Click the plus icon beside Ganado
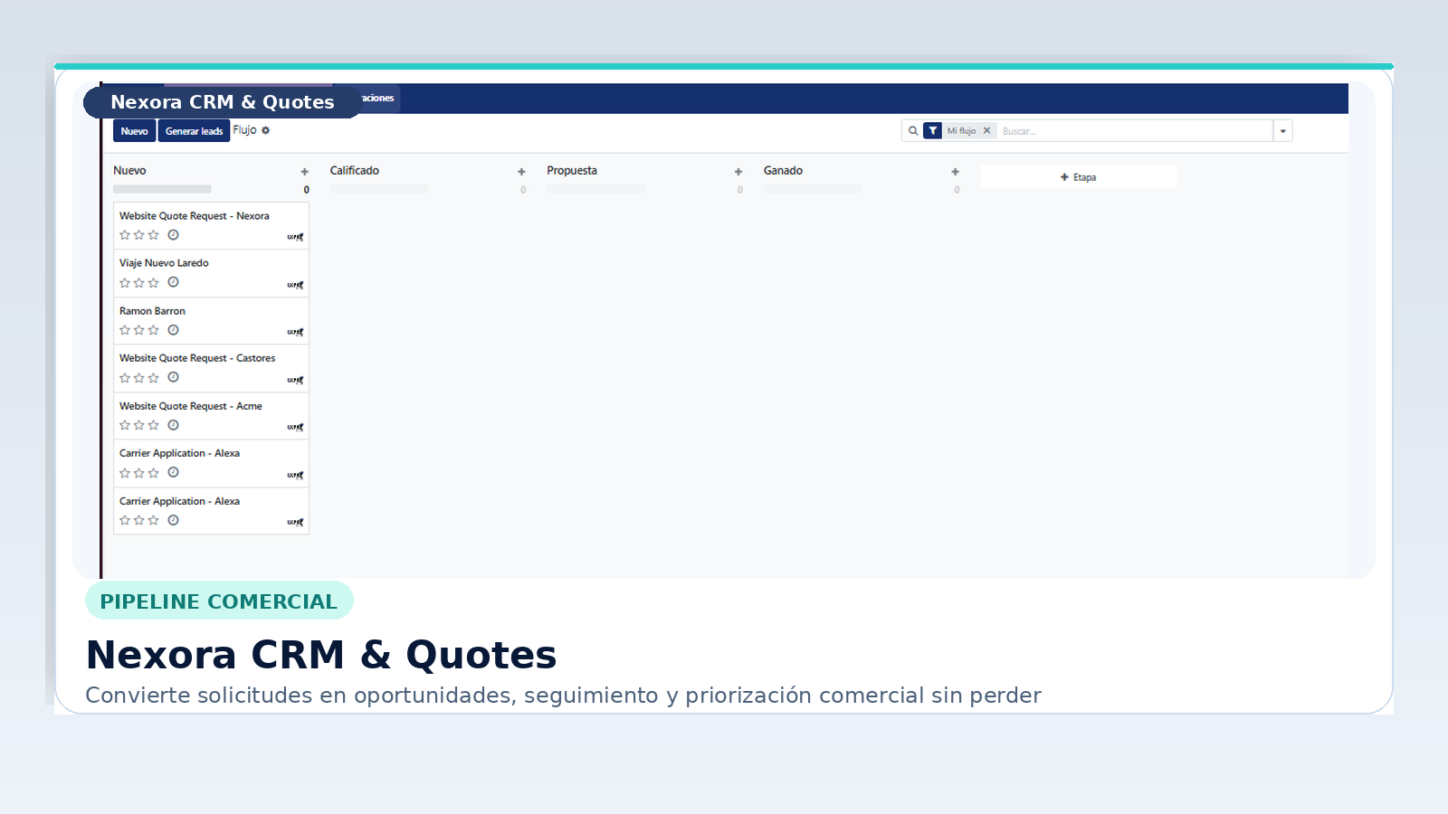Screen dimensions: 1448x814 [955, 172]
